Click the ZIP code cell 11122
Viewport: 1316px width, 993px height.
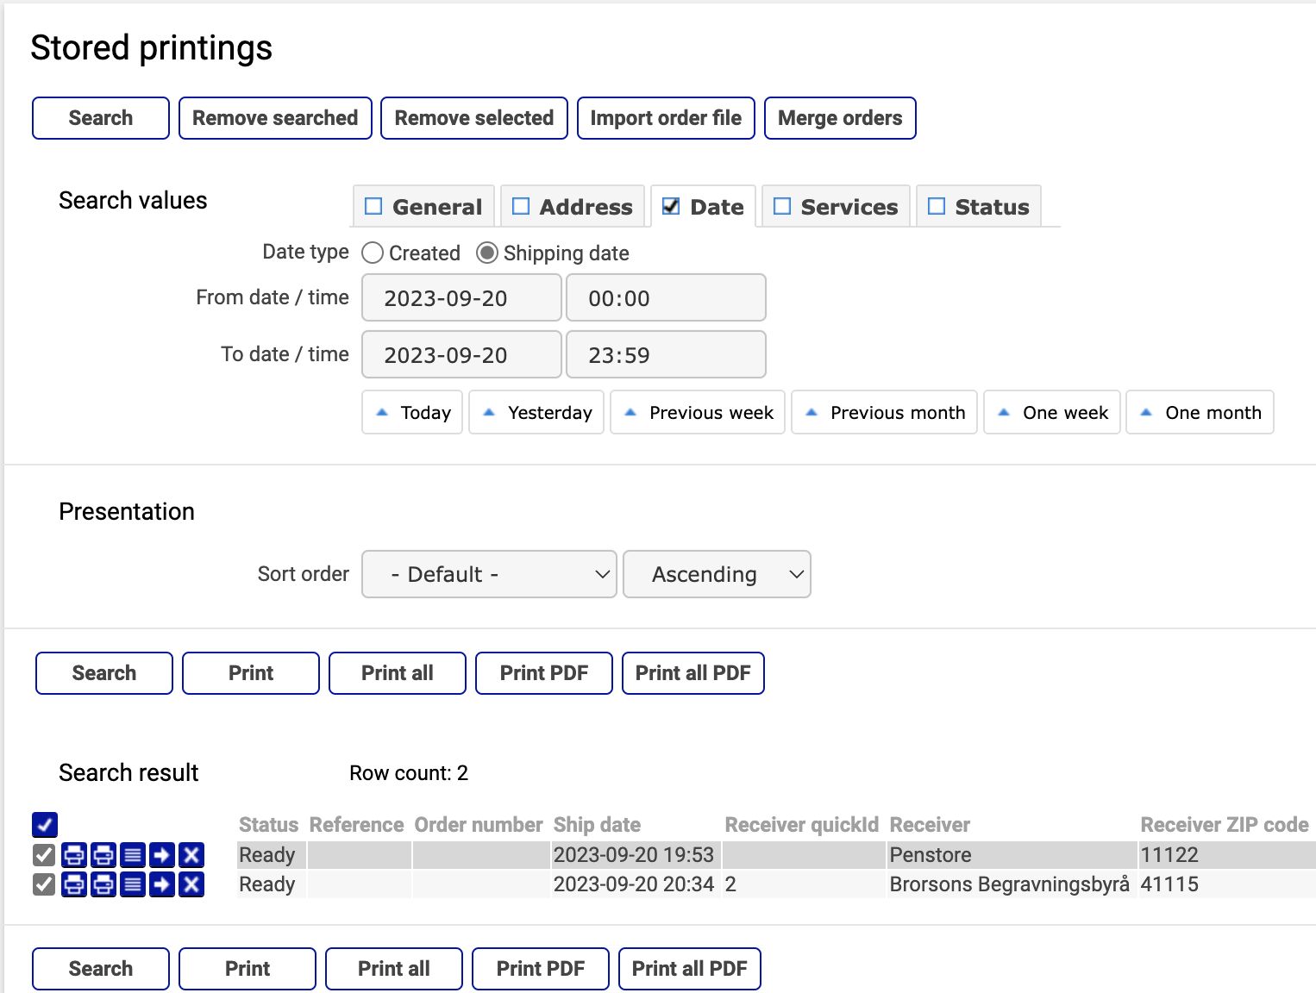click(1227, 855)
